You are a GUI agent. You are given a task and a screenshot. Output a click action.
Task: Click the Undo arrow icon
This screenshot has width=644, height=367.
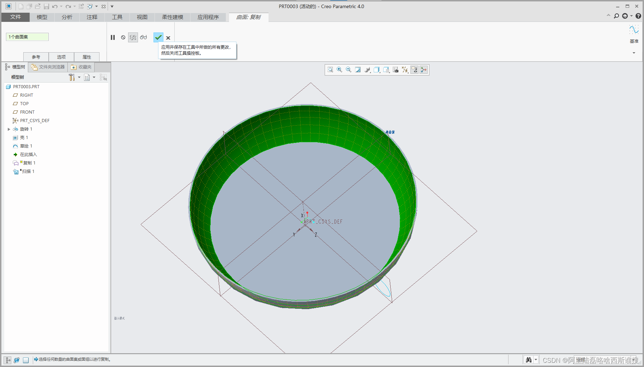tap(55, 6)
